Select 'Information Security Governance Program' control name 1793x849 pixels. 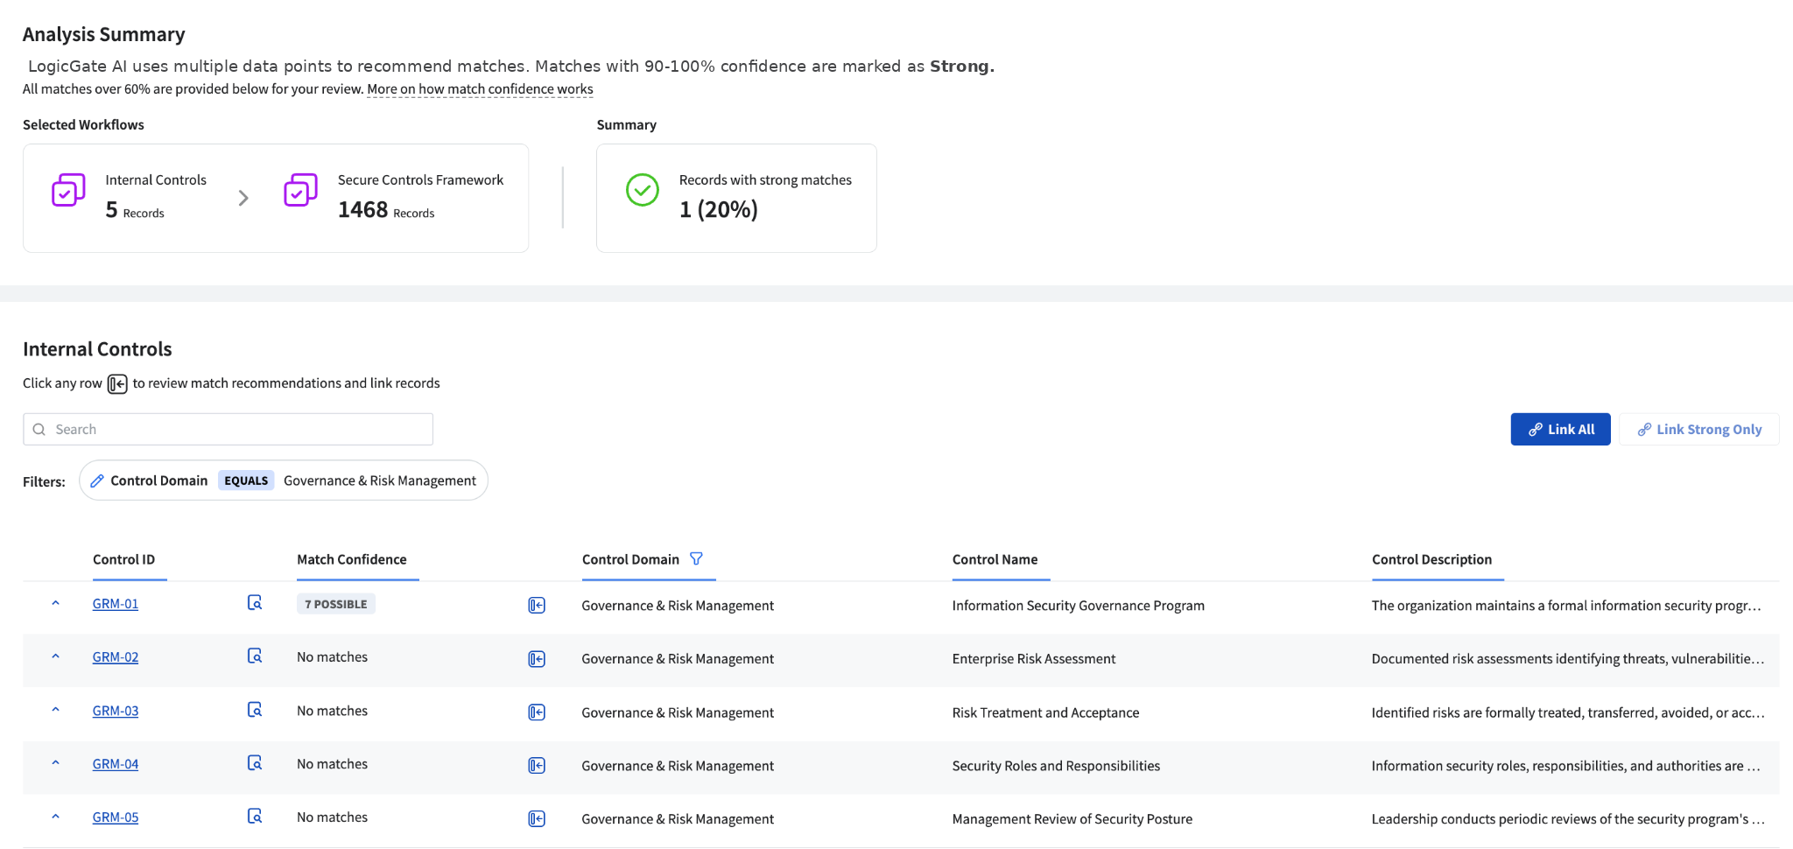pyautogui.click(x=1078, y=606)
